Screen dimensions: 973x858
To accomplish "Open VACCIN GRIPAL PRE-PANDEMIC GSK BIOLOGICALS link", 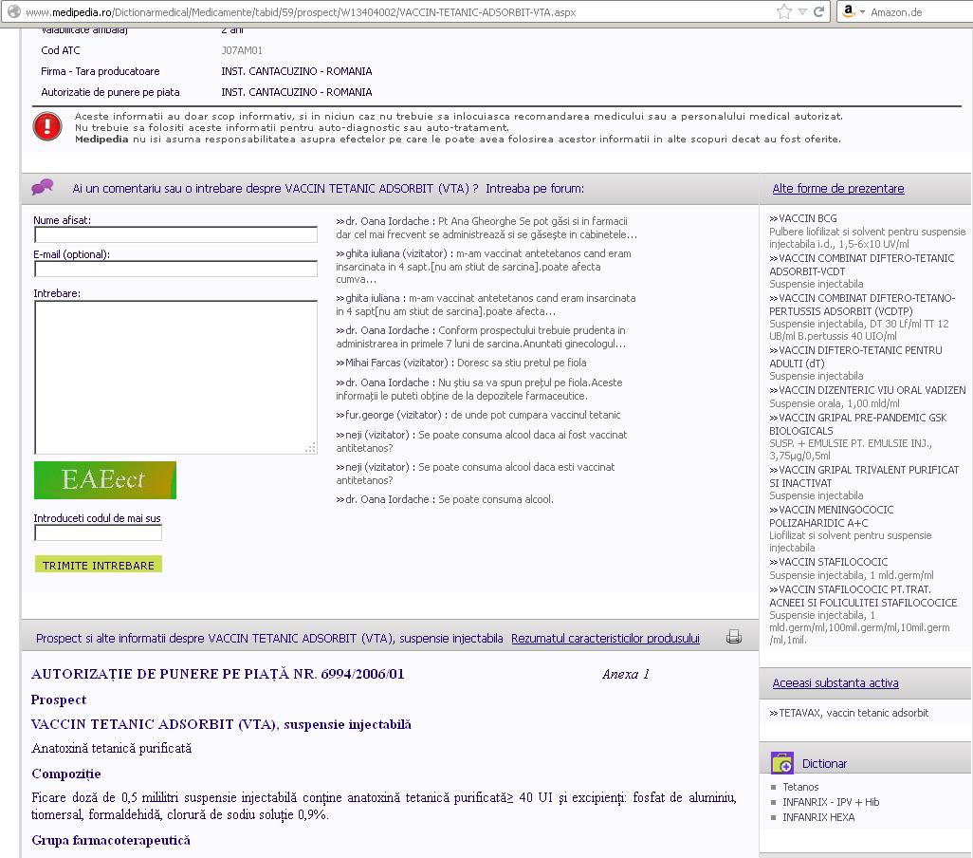I will 858,424.
